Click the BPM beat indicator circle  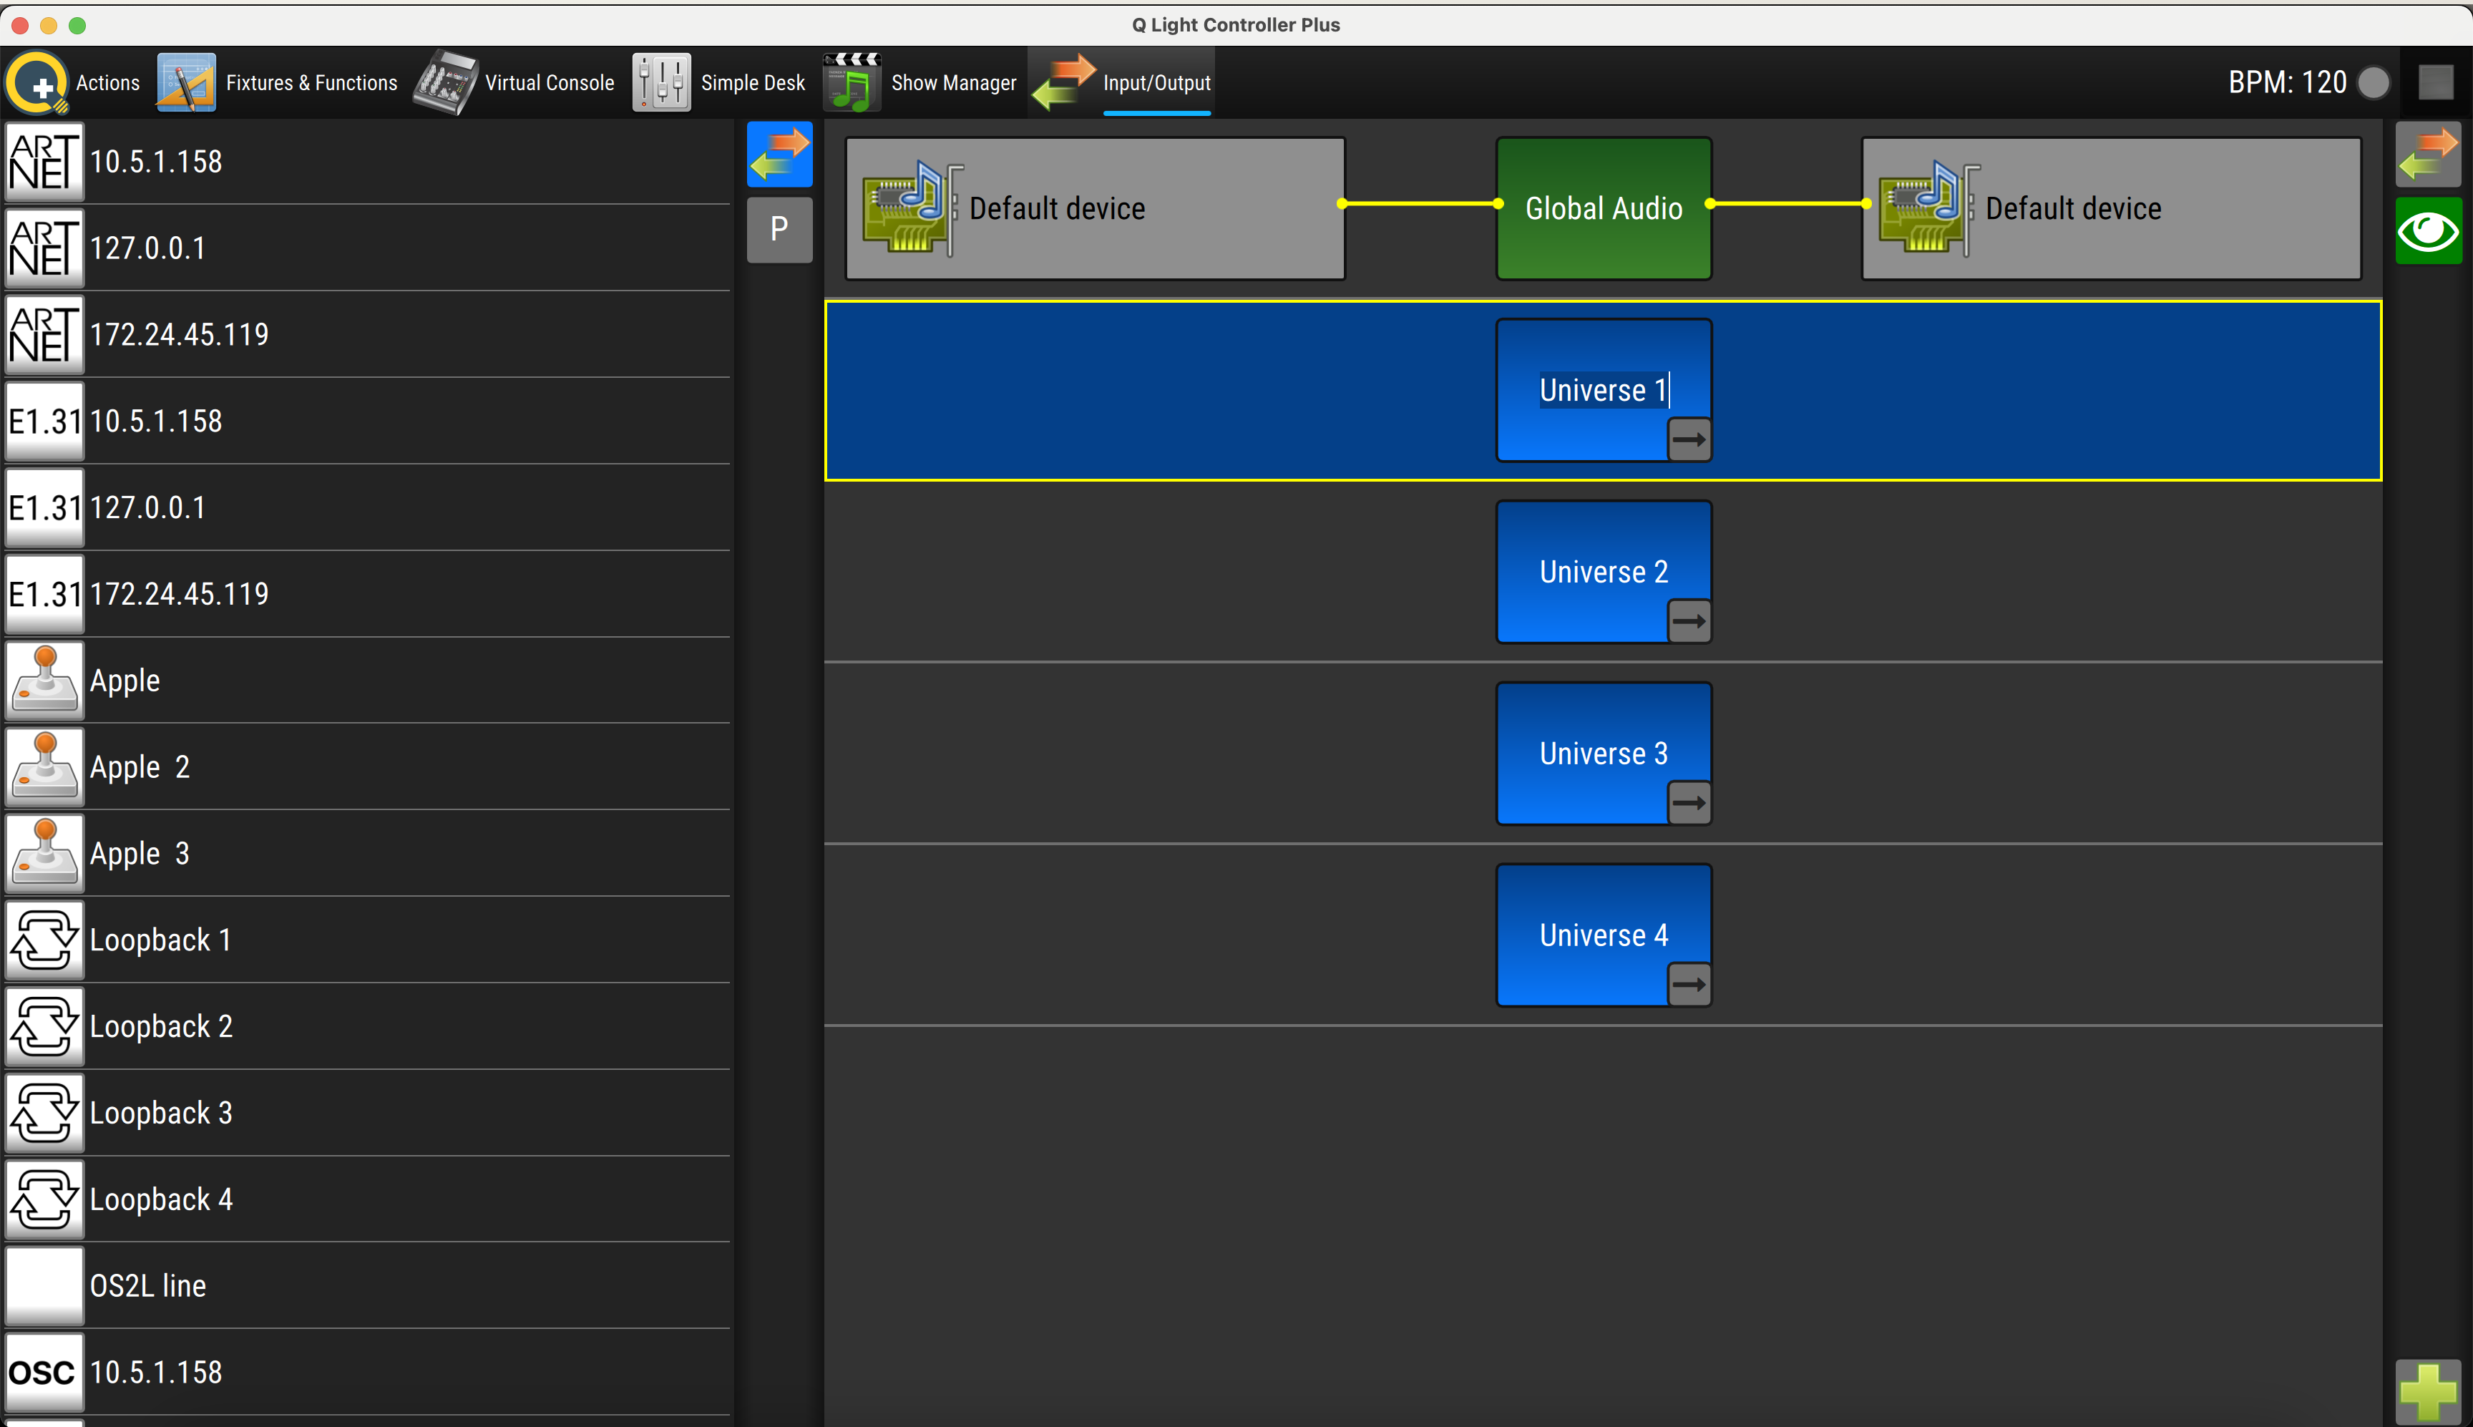(2373, 82)
